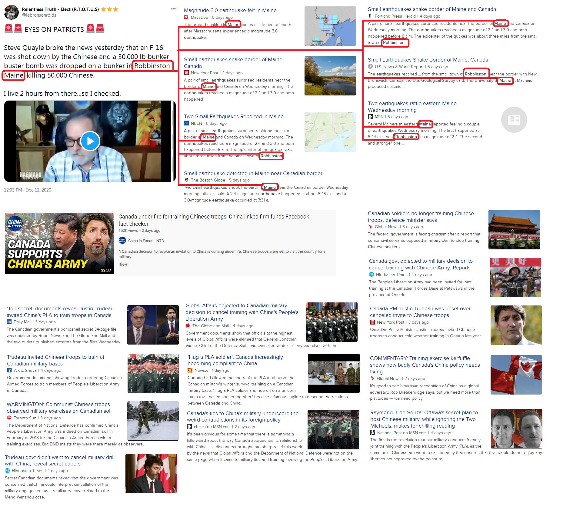The height and width of the screenshot is (510, 563).
Task: Open 'Canada govt objected to military decision' article
Action: tap(421, 264)
